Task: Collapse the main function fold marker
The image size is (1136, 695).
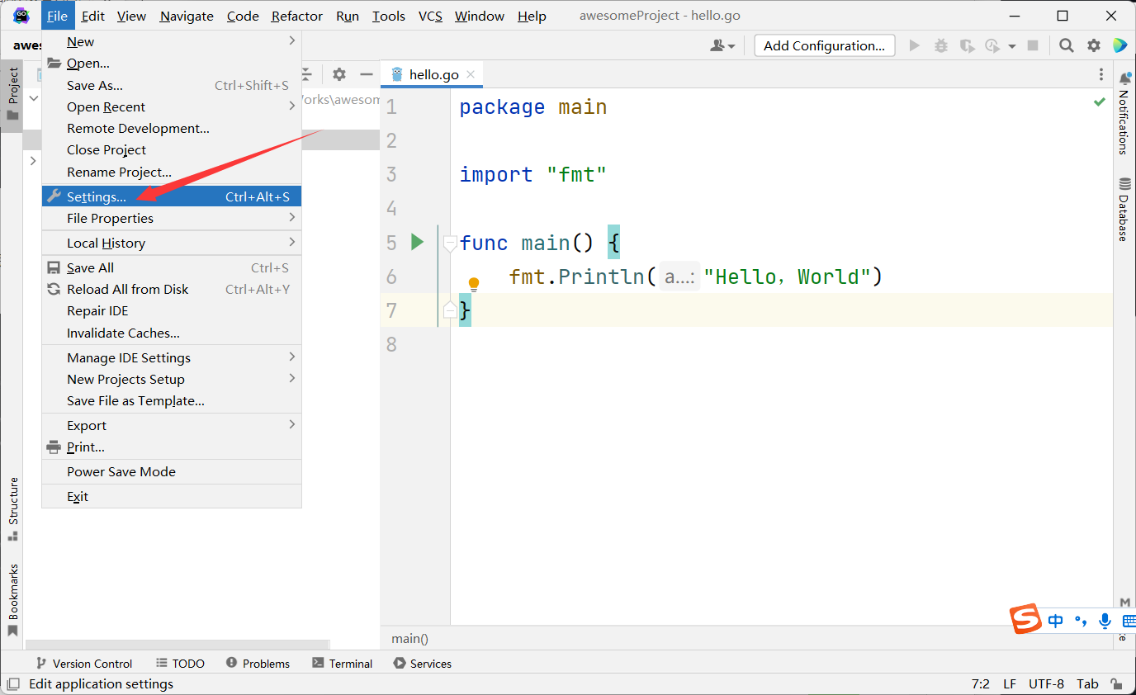Action: click(450, 243)
